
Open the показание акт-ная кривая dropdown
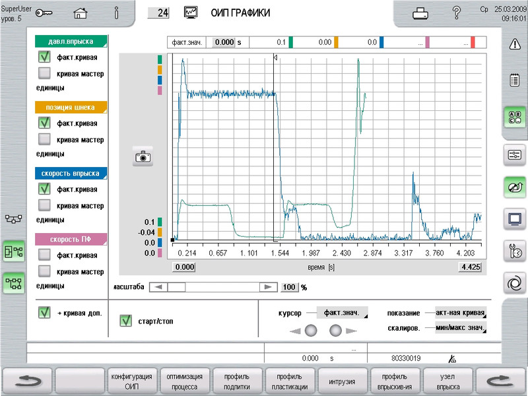[461, 312]
